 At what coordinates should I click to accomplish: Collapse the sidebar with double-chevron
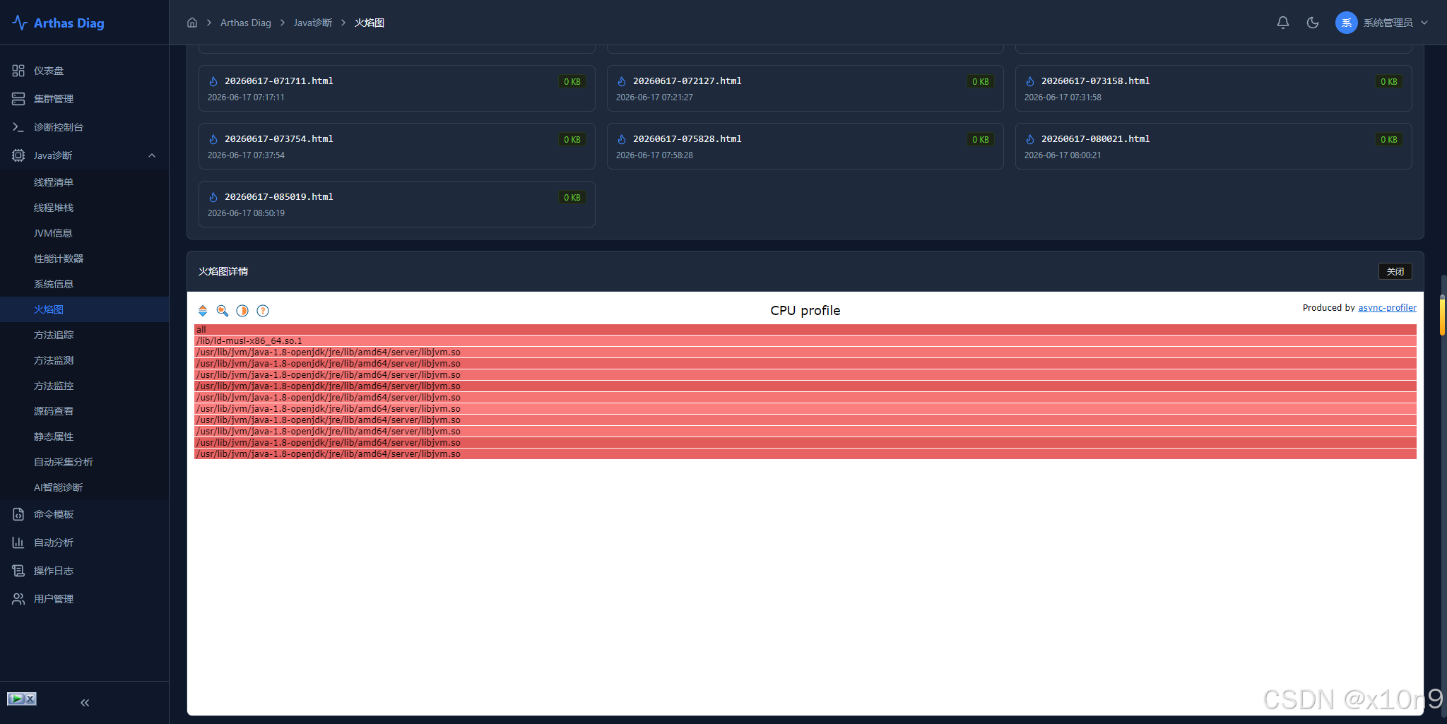(x=85, y=703)
